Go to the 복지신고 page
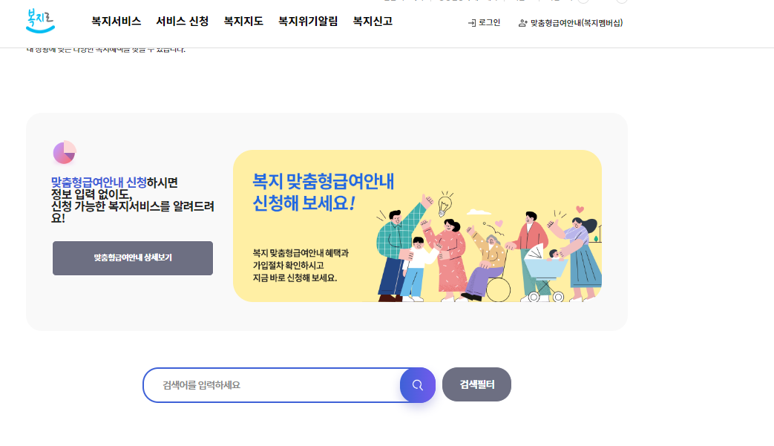The image size is (774, 446). (x=372, y=22)
